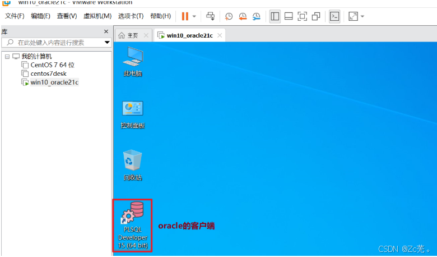Open the stretch display dropdown arrow
Viewport: 437px width, 257px height.
click(362, 16)
